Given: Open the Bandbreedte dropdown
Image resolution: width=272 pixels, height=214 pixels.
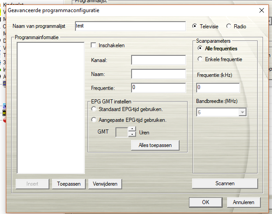Looking at the screenshot, I should [242, 112].
